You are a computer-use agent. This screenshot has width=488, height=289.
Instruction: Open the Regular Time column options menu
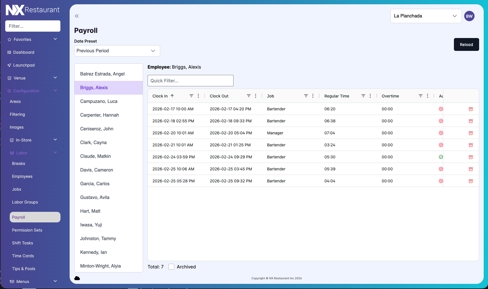[x=370, y=96]
